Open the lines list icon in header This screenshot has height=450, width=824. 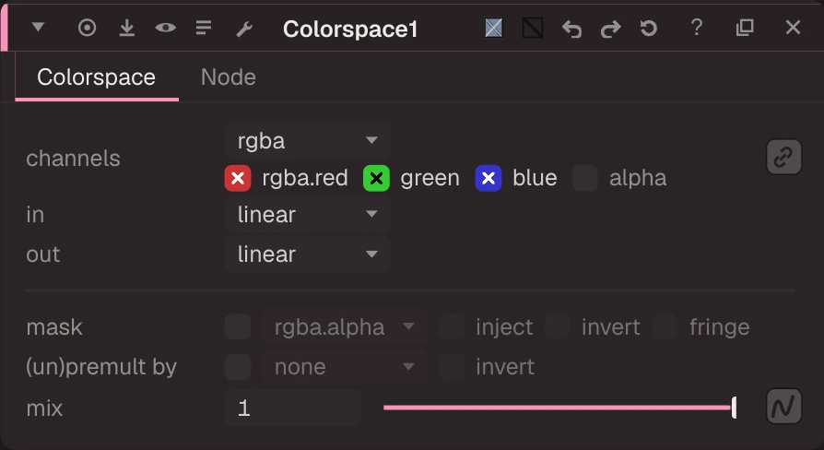click(x=204, y=28)
